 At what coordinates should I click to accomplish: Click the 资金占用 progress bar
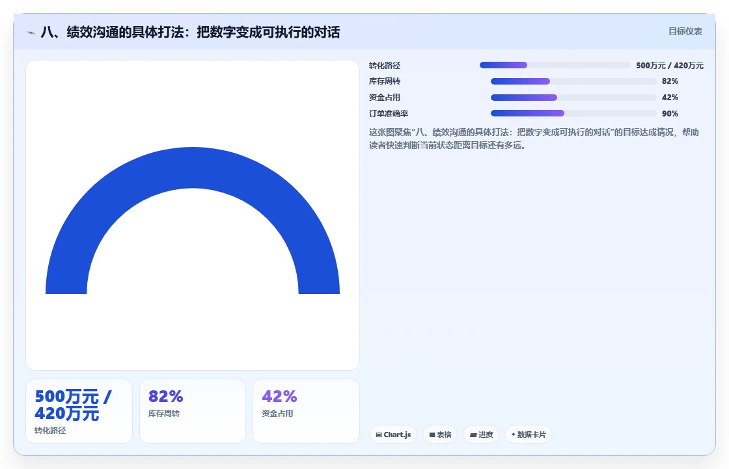[573, 98]
